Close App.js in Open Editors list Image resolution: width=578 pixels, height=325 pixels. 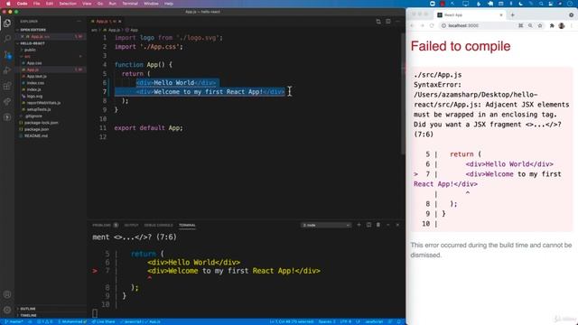[x=22, y=36]
